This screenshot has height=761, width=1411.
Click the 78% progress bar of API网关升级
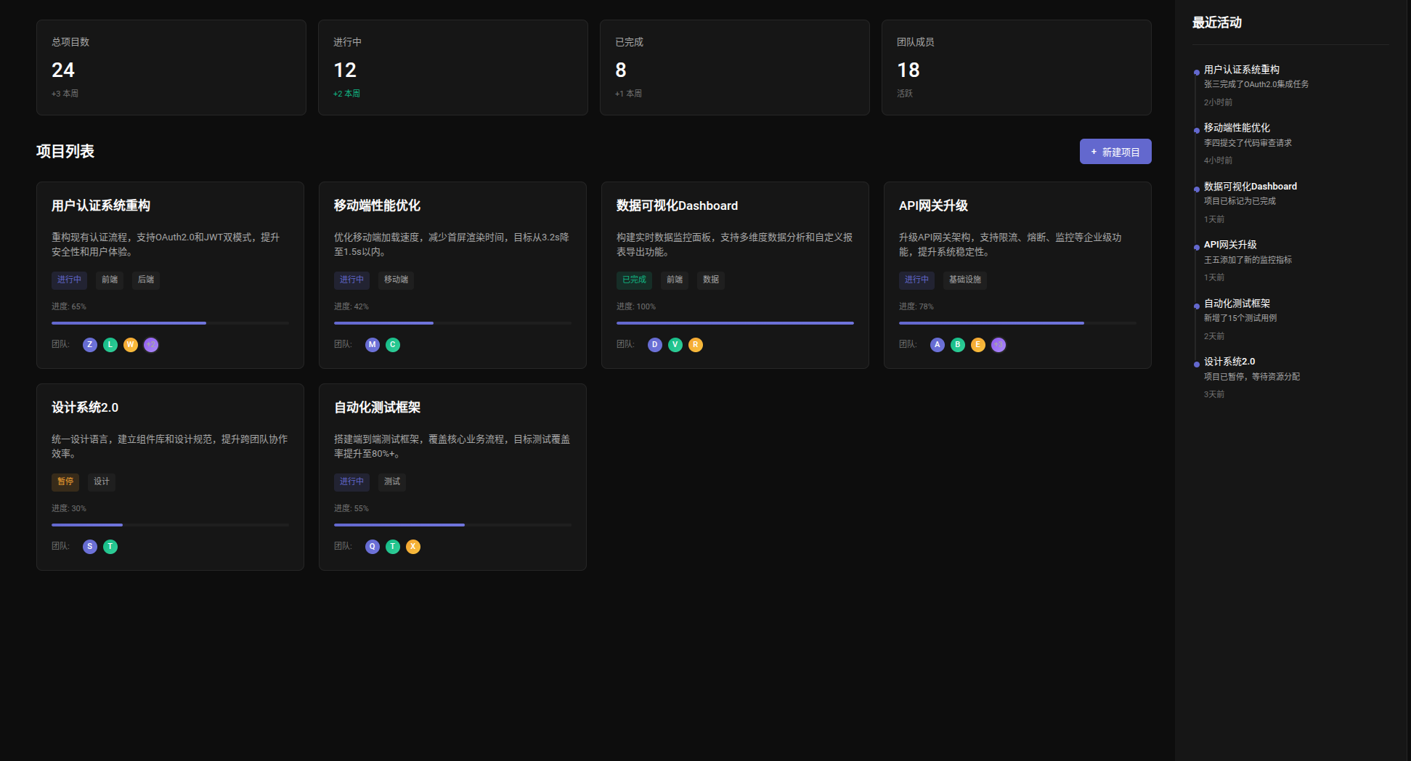(1017, 323)
